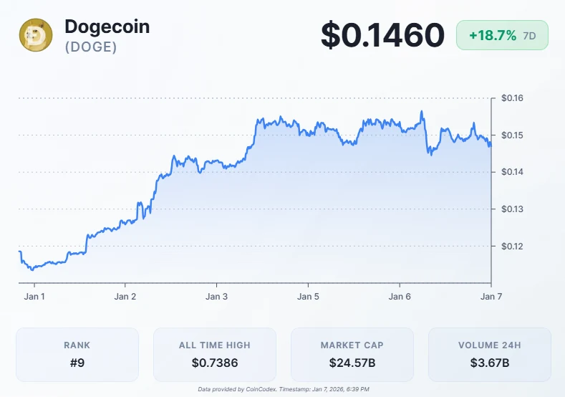Click the Jan 5 axis label

[309, 296]
